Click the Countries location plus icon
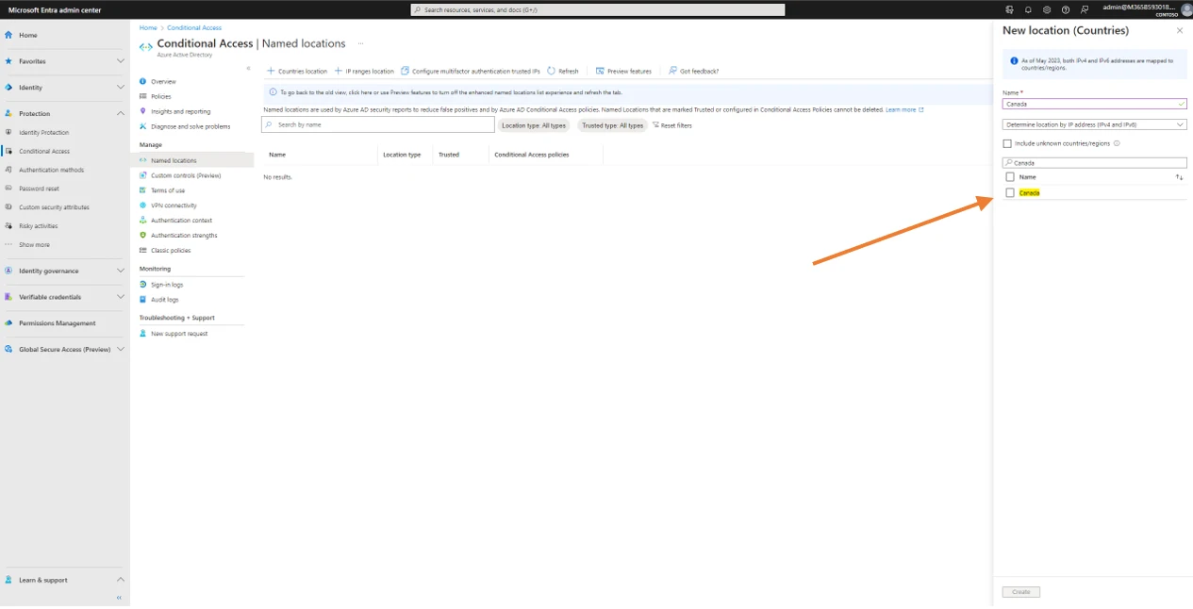The image size is (1193, 609). coord(271,71)
